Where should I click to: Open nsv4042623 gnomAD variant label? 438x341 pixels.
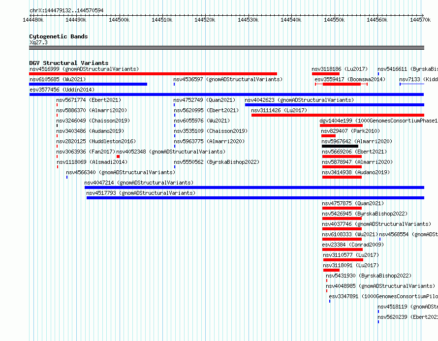[299, 100]
